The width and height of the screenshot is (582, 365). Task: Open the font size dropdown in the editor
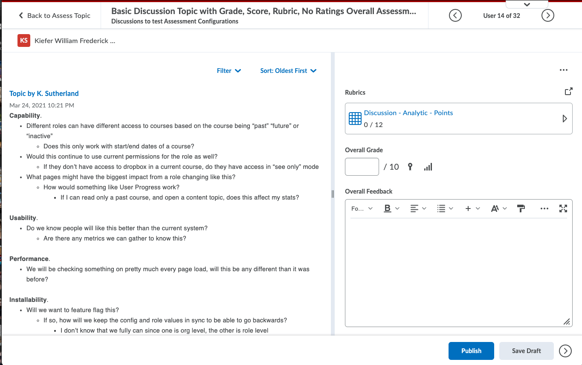[x=498, y=208]
